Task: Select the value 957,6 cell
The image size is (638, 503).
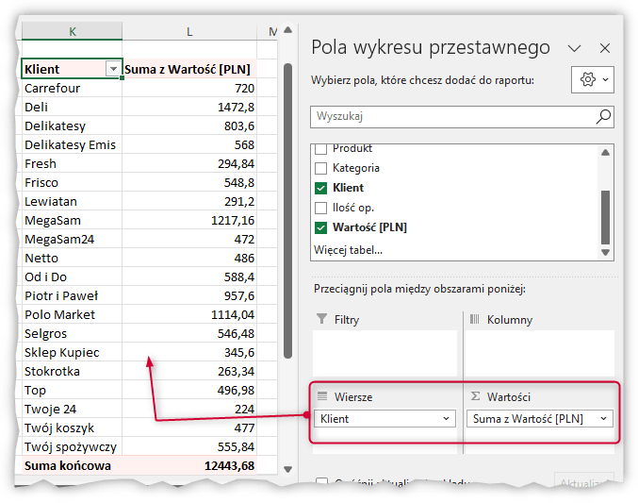Action: (189, 295)
